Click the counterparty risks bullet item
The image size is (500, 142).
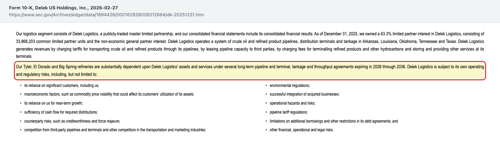(72, 121)
